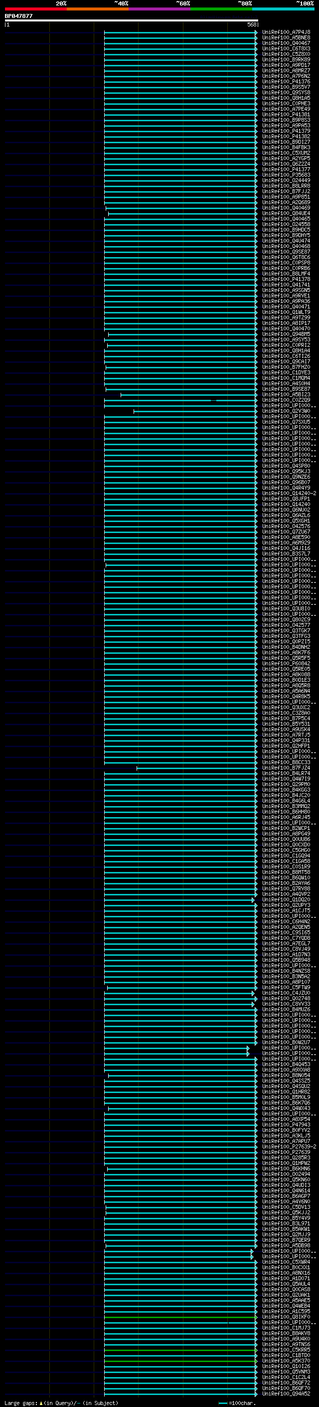Viewport: 319px width, 1407px height.
Task: Click the green alignment bar for UniRef100_Q8IKF0
Action: (x=180, y=1318)
